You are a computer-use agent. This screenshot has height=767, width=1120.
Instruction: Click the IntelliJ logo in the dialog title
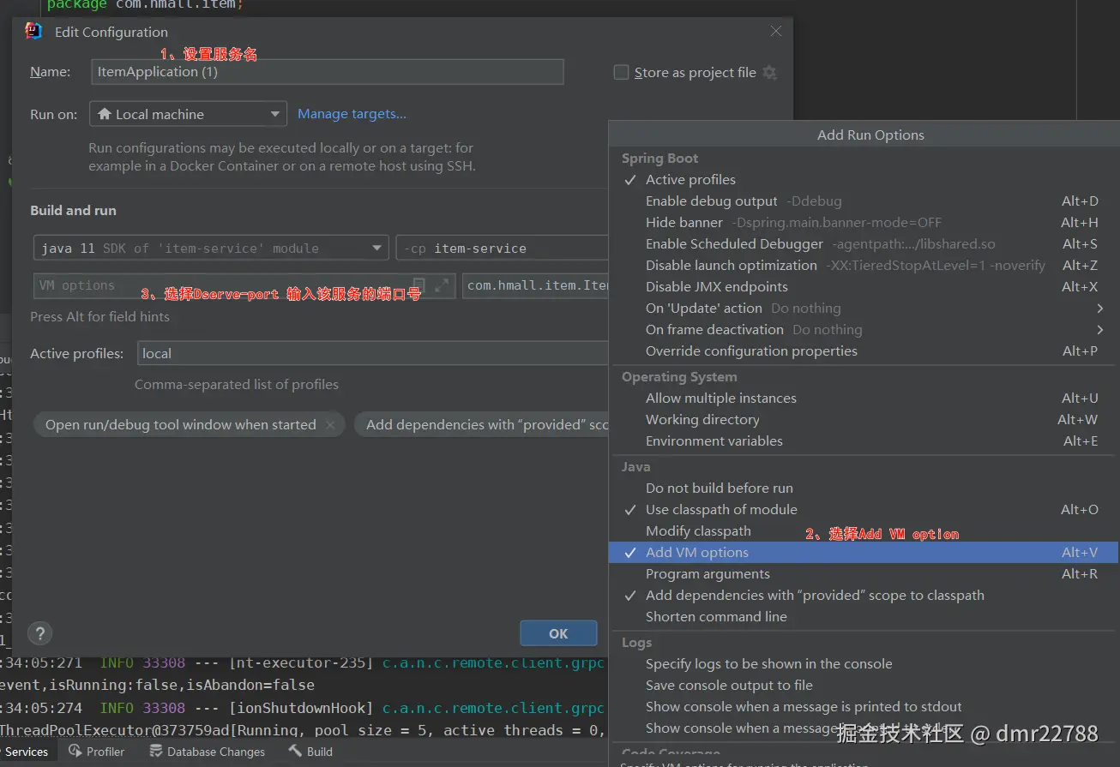point(34,32)
